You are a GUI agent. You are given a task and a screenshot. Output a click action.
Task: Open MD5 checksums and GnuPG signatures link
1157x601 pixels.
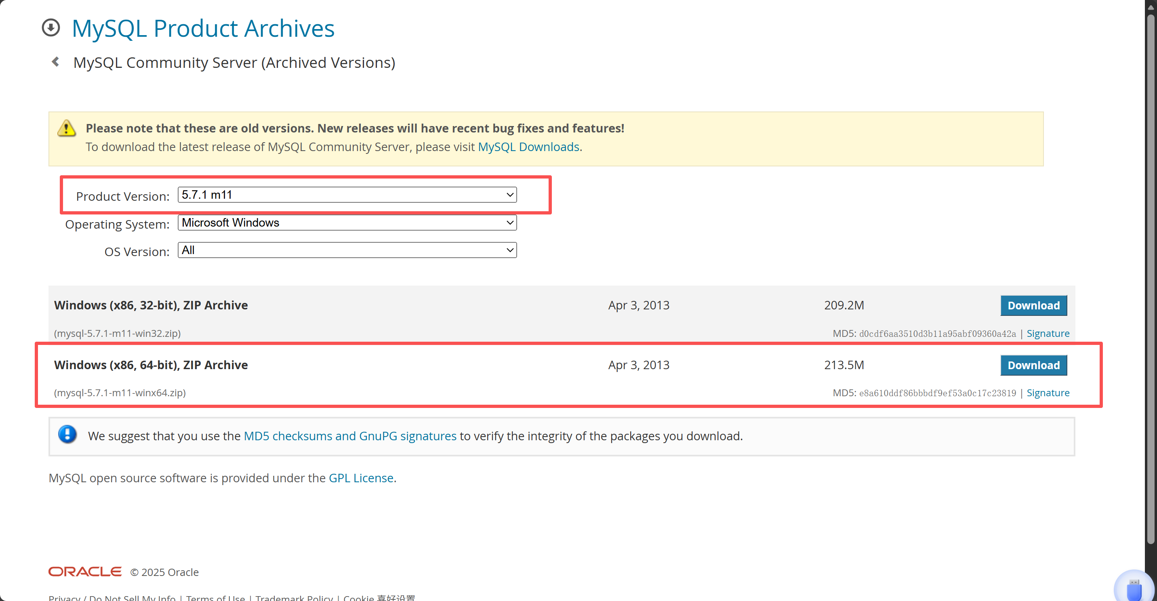tap(350, 436)
